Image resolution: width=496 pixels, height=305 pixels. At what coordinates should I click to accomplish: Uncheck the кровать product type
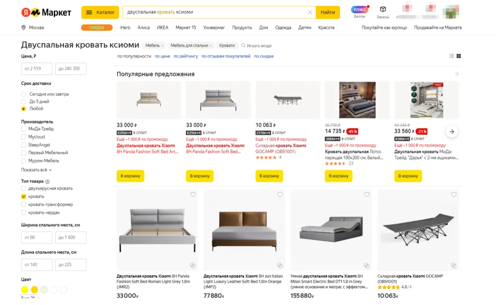click(x=24, y=197)
